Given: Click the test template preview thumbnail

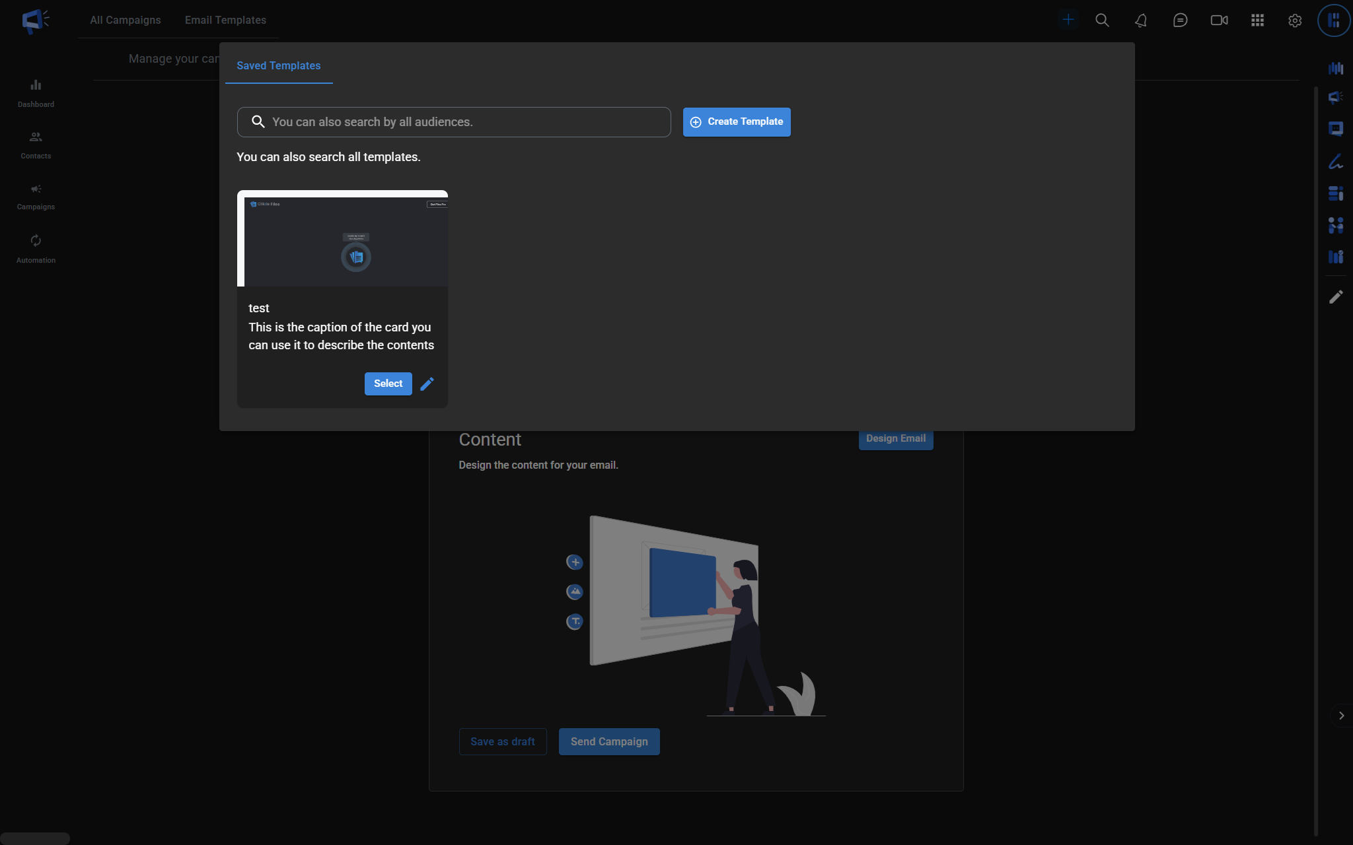Looking at the screenshot, I should [x=342, y=240].
